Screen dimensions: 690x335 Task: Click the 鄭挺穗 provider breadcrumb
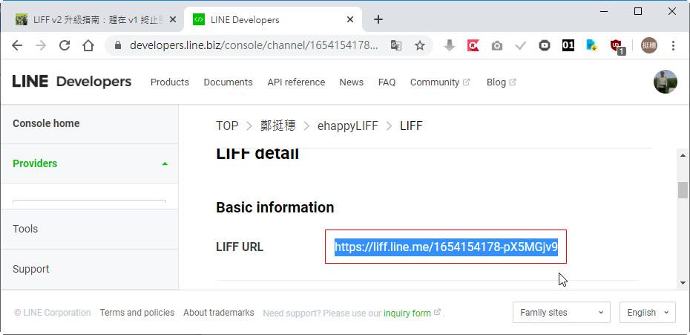pyautogui.click(x=277, y=126)
